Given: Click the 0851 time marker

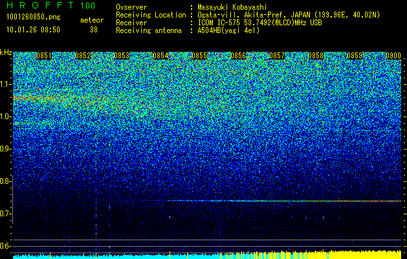Looking at the screenshot, I should click(44, 56).
